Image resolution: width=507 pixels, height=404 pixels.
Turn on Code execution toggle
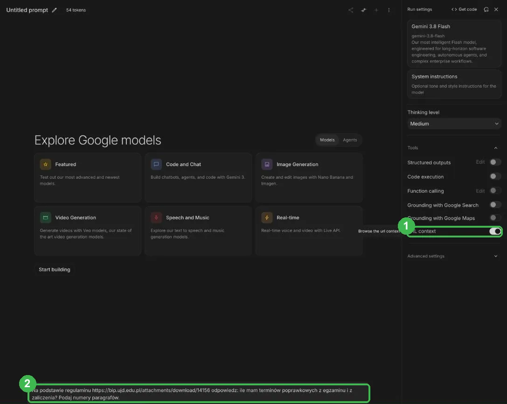tap(495, 176)
